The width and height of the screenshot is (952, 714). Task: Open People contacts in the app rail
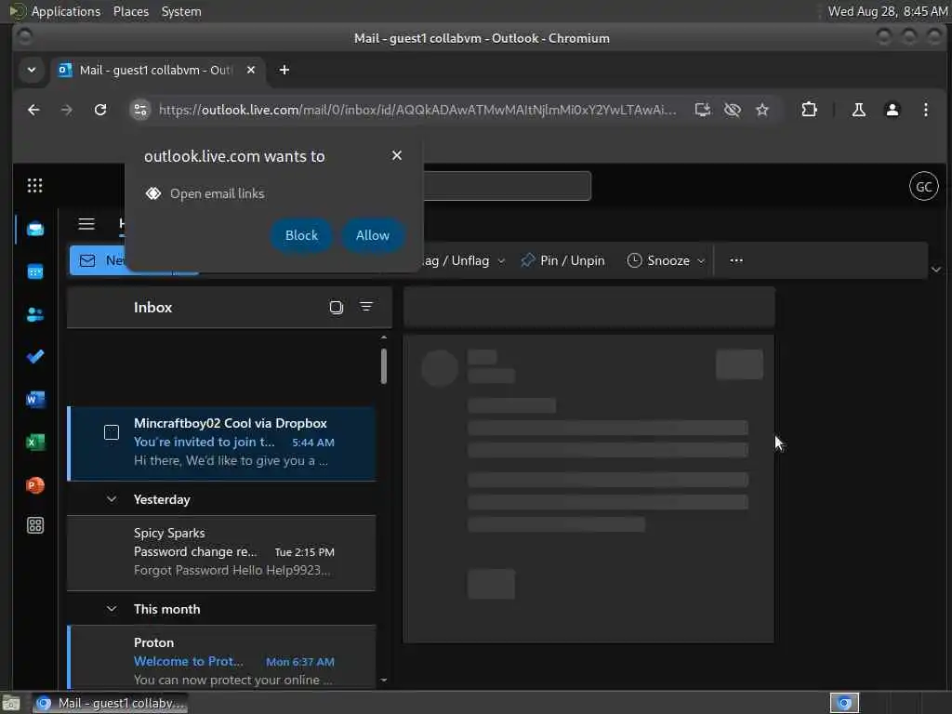click(x=35, y=314)
